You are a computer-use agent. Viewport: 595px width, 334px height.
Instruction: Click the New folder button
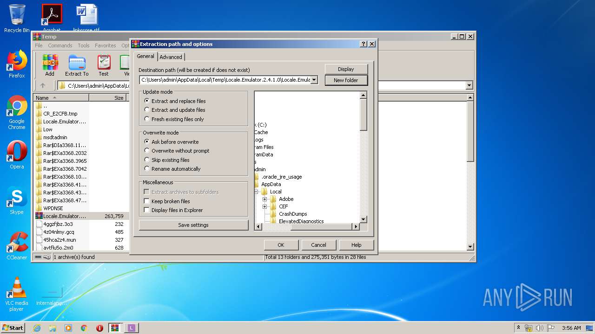point(346,80)
